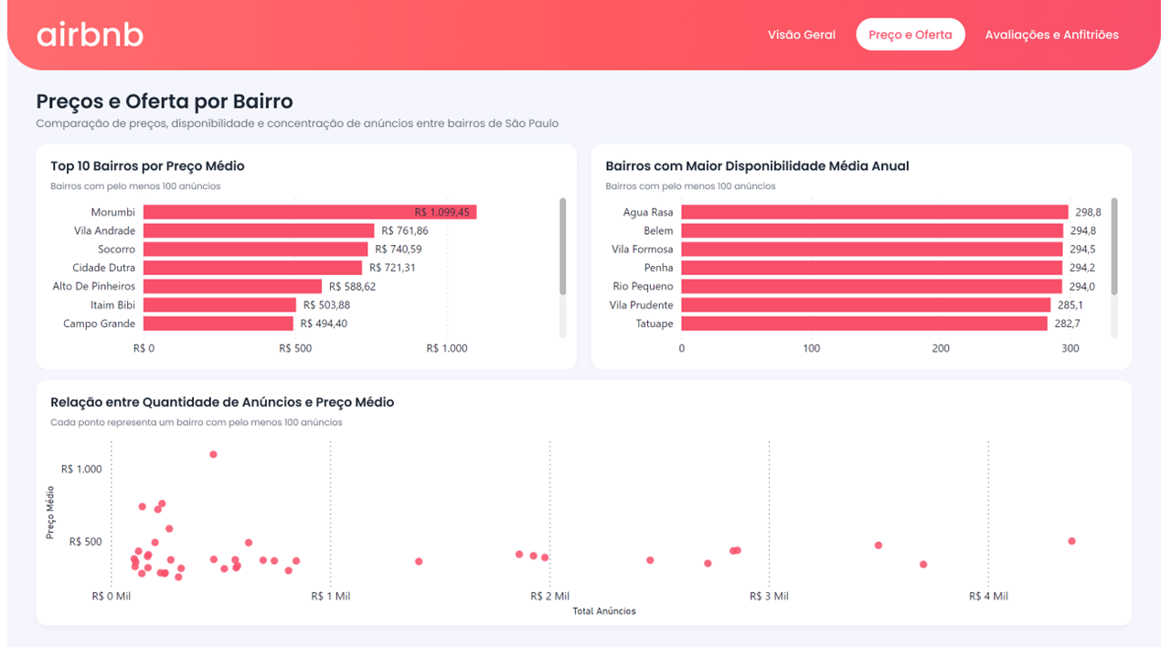Click 'Bairros com Maior Disponibilidade Média Anual' title

(758, 166)
